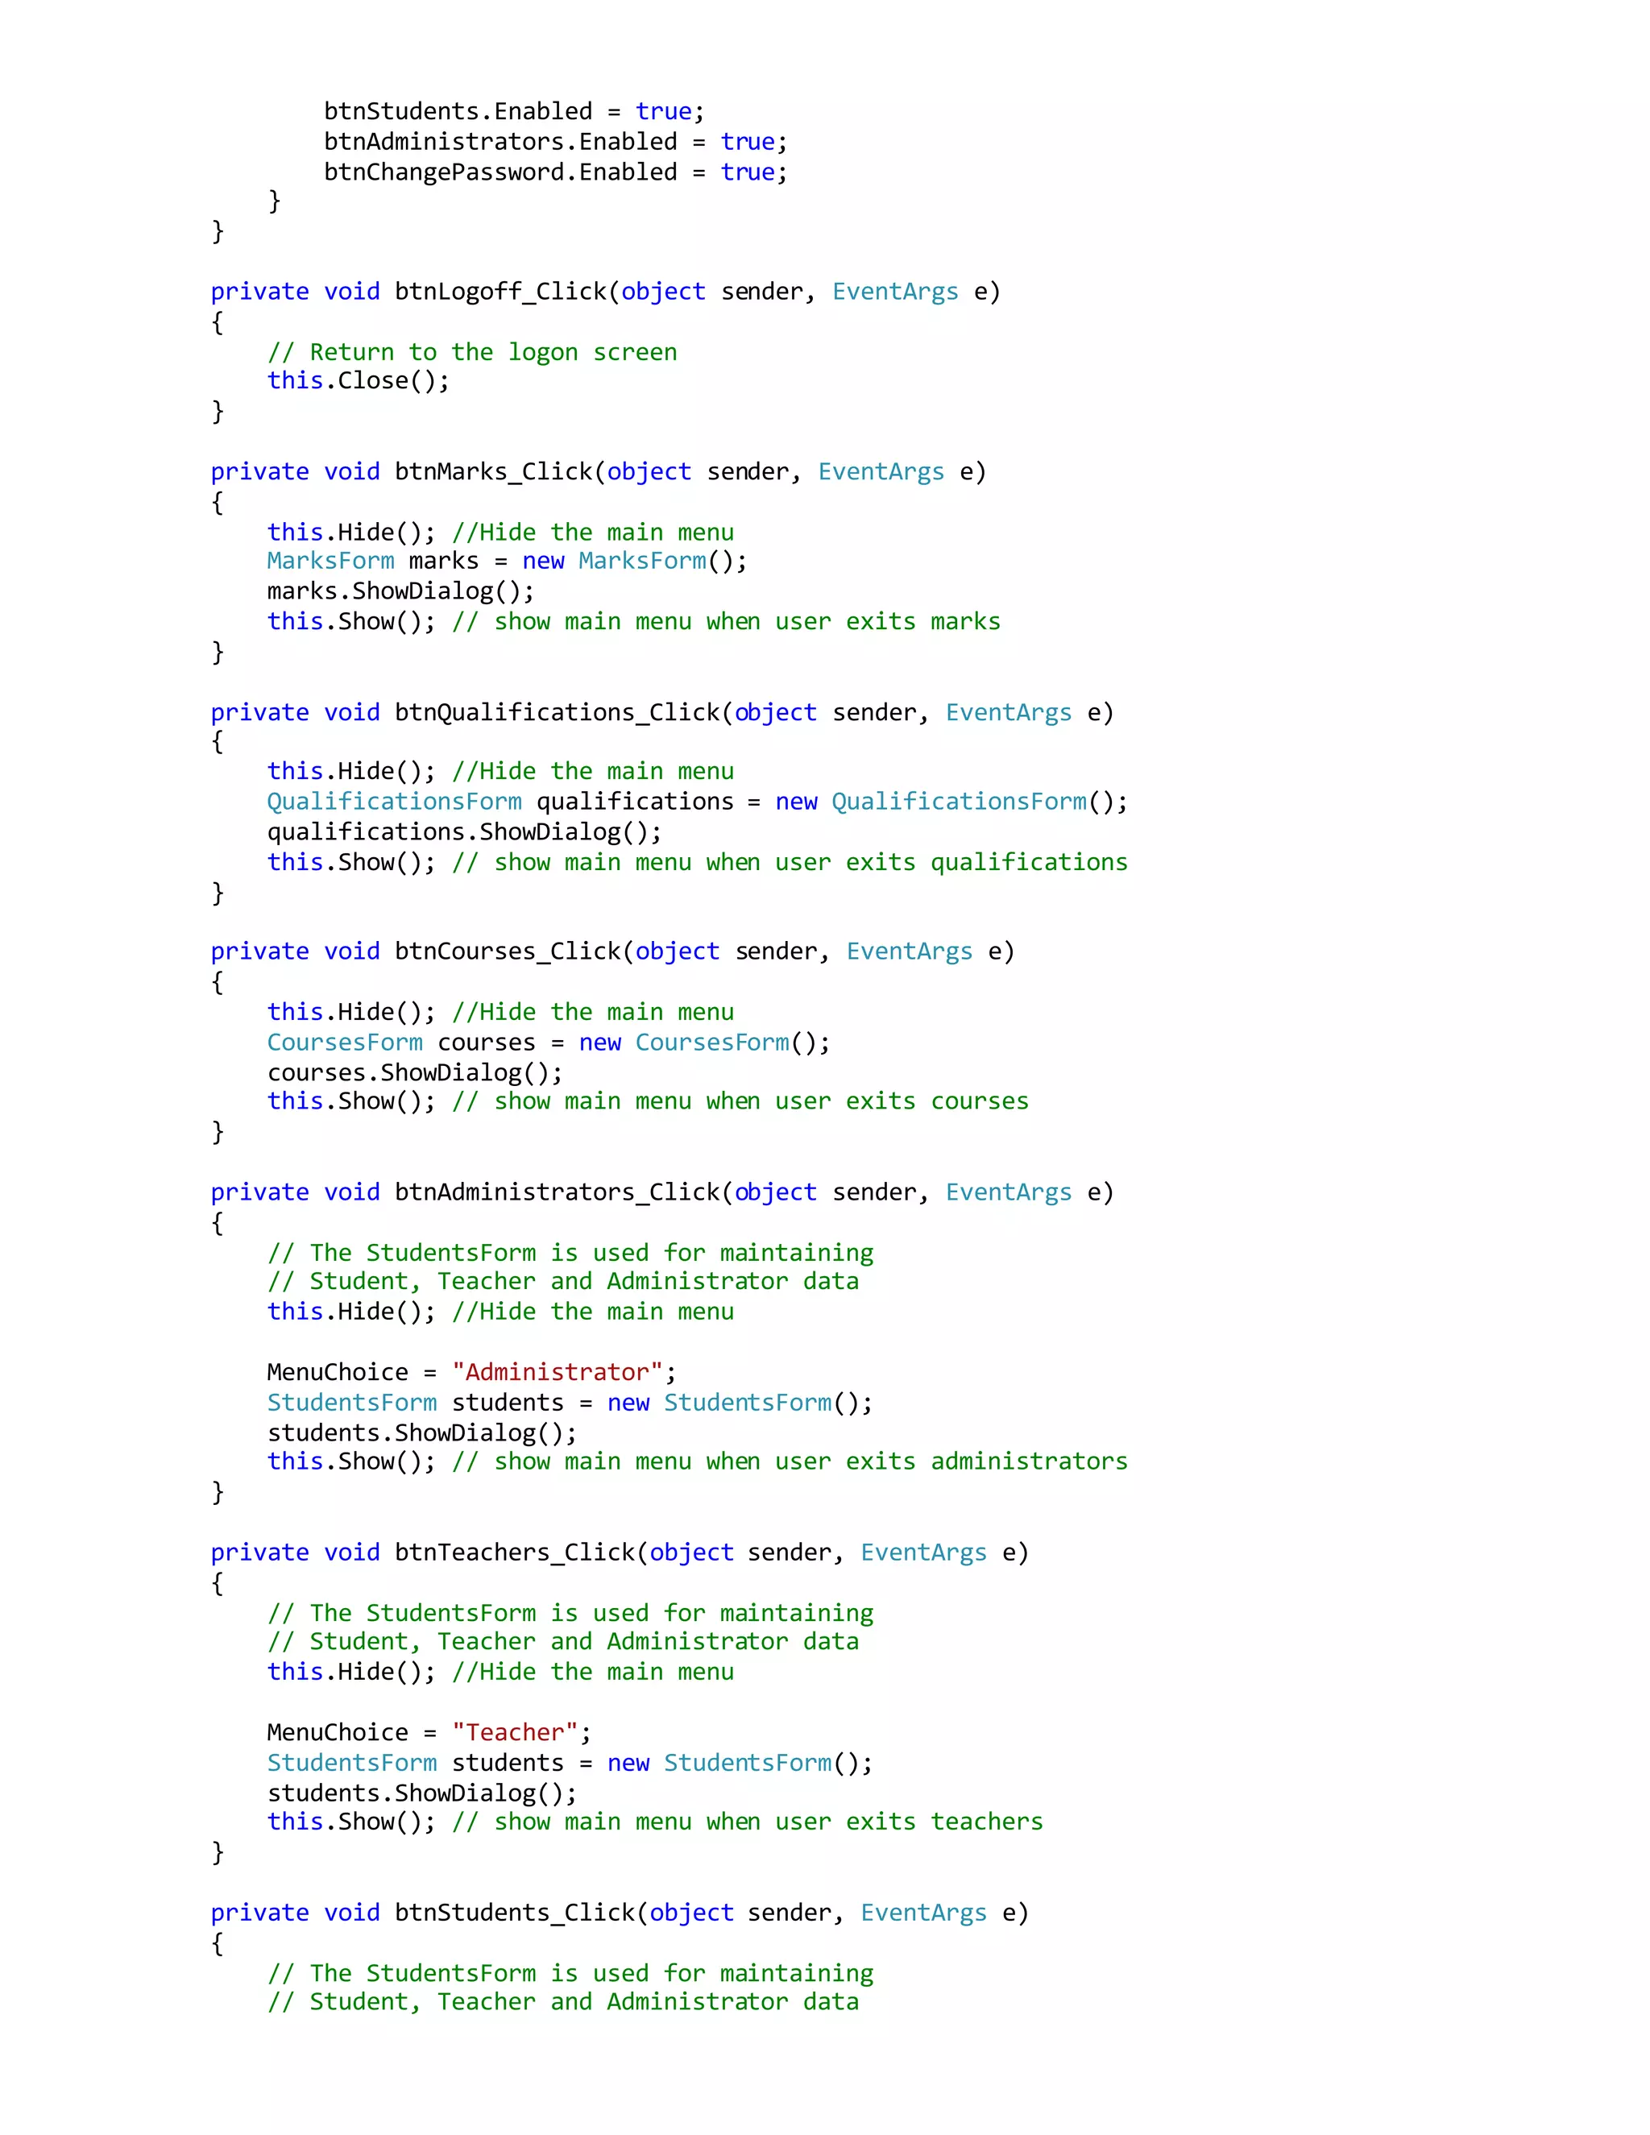Click the btnCourses_Click method signature

coord(613,951)
